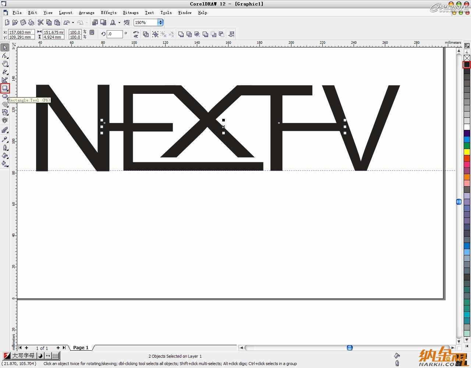Click the IME 大写字母 indicator
Screen dimensions: 471x368
coord(23,355)
